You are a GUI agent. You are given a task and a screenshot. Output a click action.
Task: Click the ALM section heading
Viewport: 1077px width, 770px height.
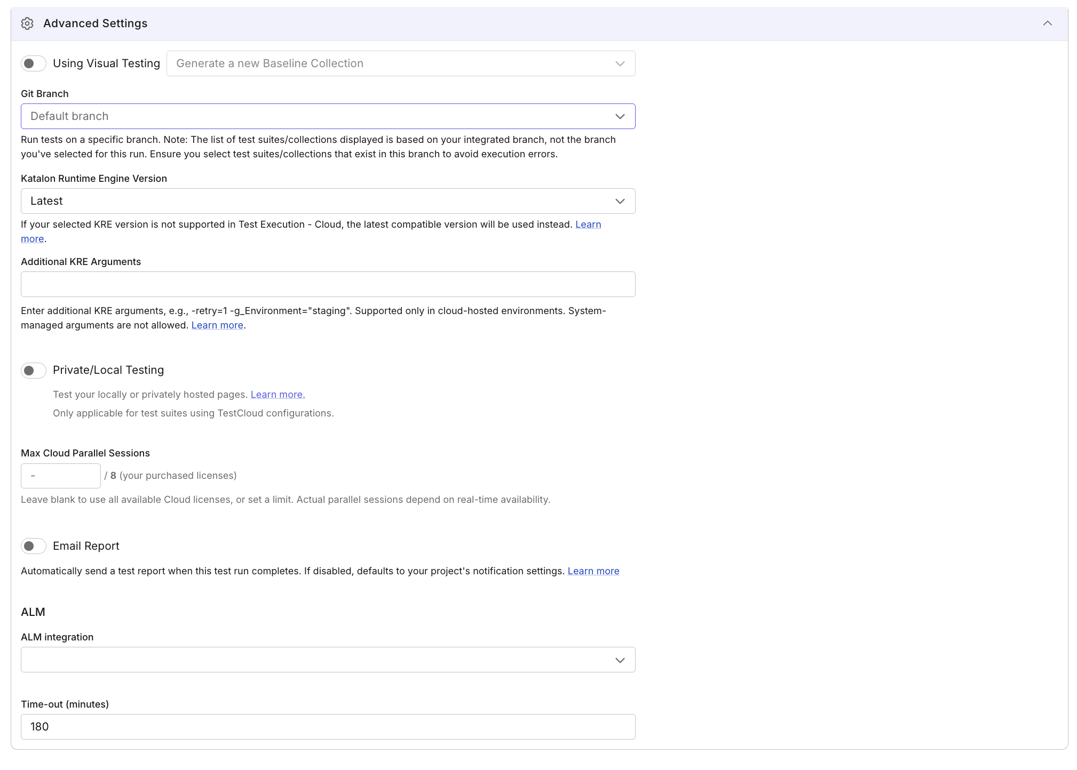point(33,612)
